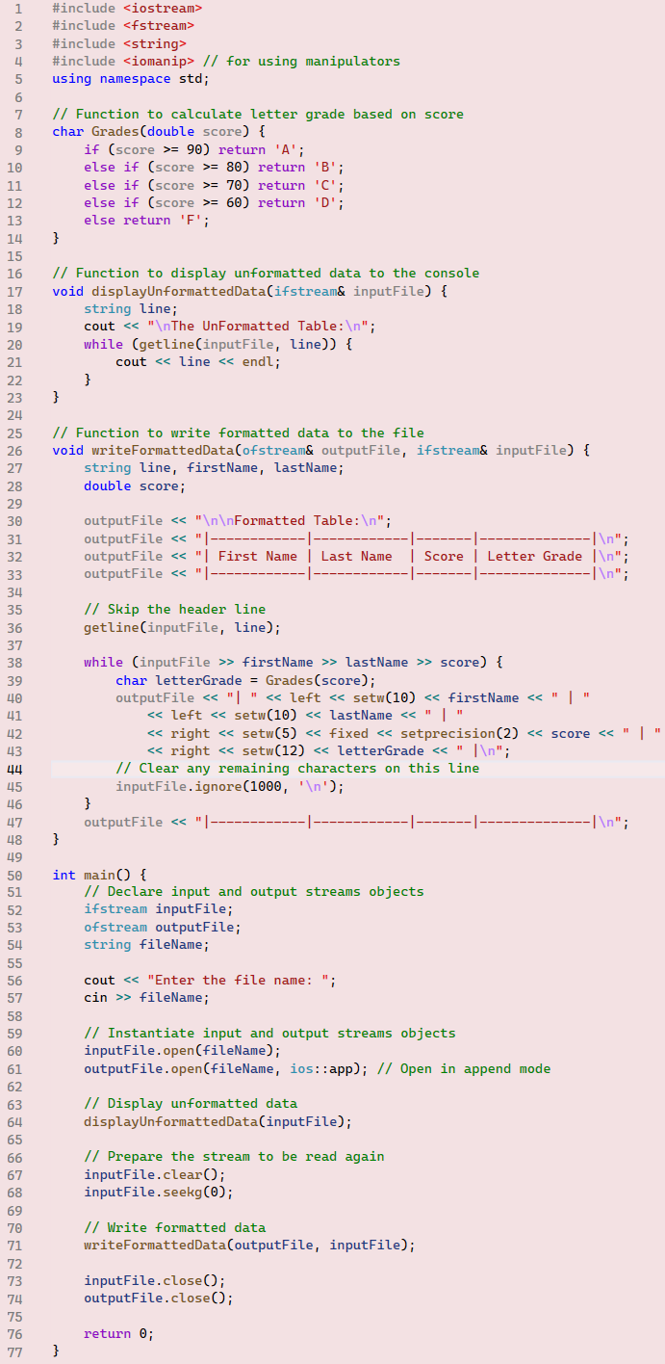Click the comment 'Function to calculate letter grade'
Image resolution: width=665 pixels, height=1364 pixels.
click(258, 114)
